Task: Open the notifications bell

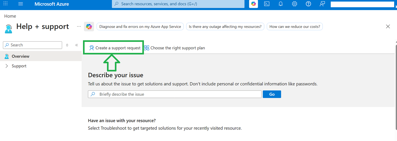Action: point(281,4)
